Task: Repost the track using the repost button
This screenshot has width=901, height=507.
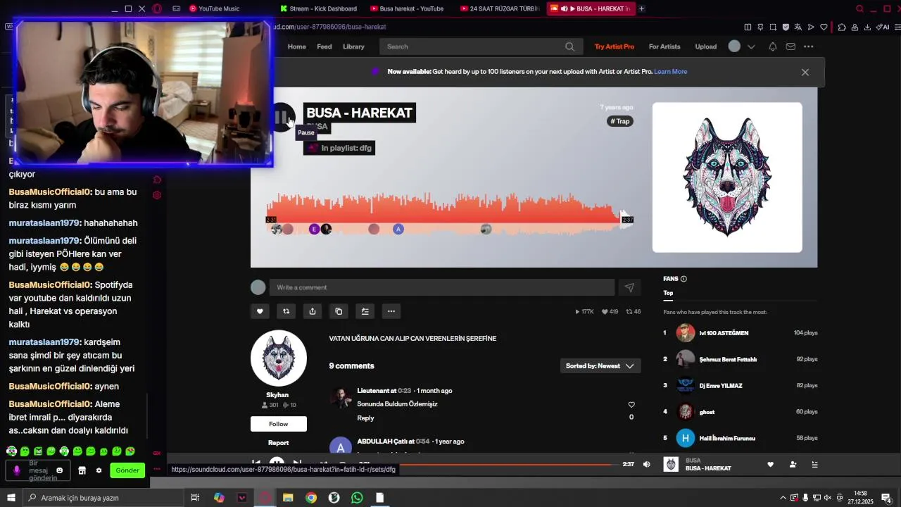Action: coord(286,311)
